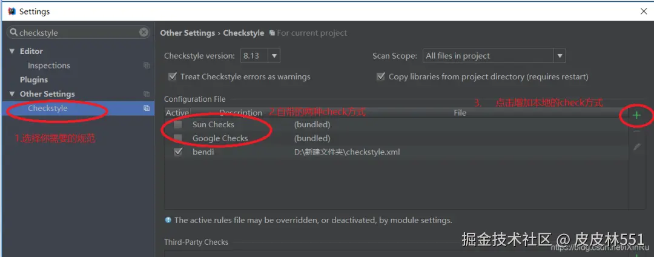This screenshot has width=654, height=257.
Task: Collapse the Other Settings tree node
Action: (12, 94)
